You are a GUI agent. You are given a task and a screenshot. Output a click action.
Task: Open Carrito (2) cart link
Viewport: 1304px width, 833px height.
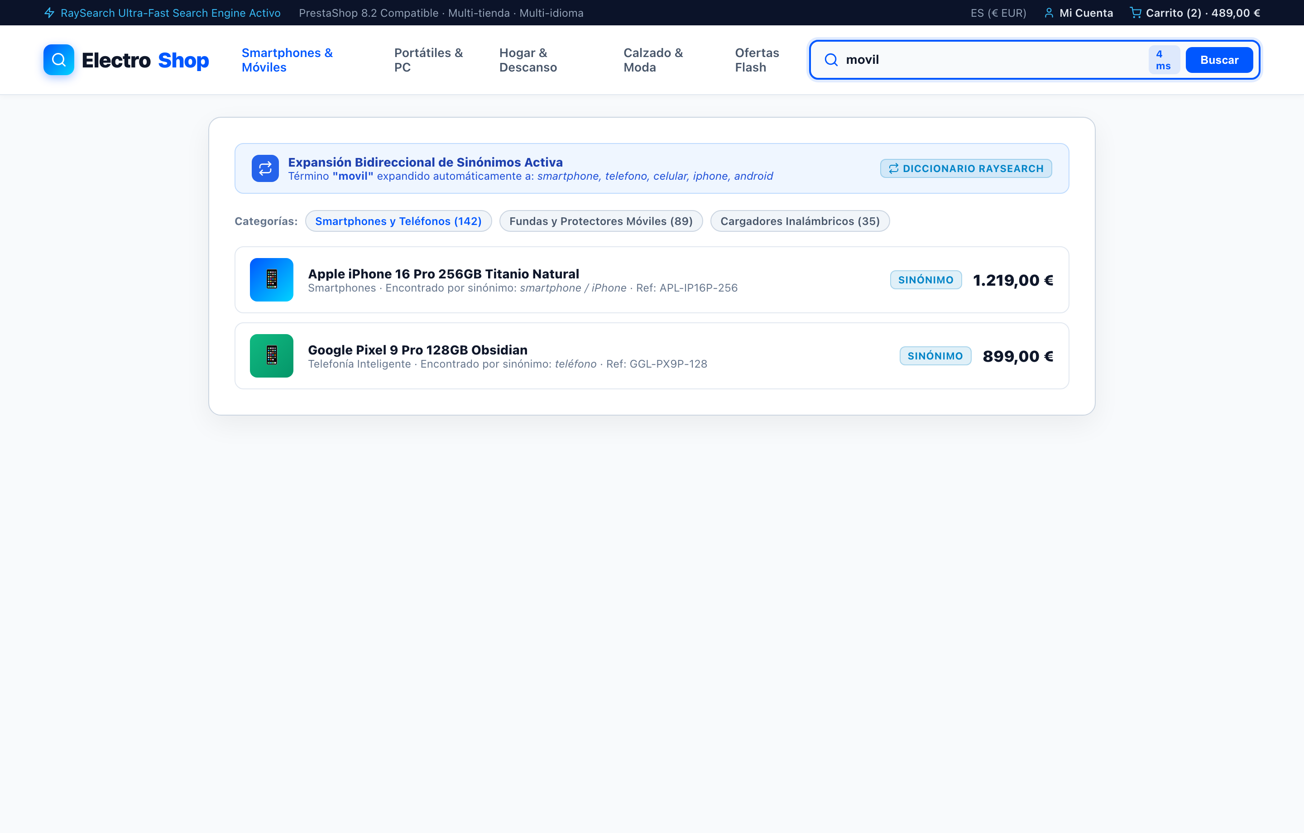point(1194,13)
